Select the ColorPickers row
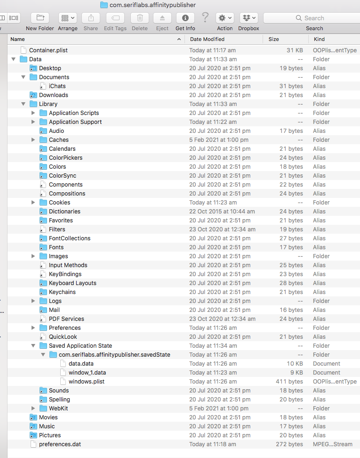Viewport: 360px width, 458px height. (x=184, y=158)
